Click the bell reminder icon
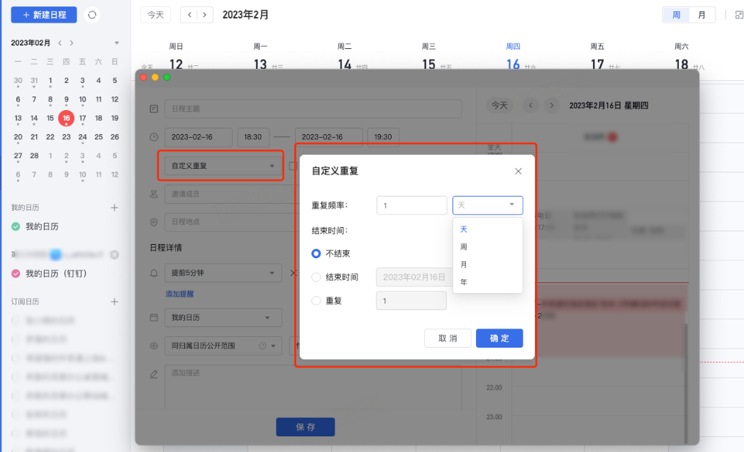 click(154, 273)
